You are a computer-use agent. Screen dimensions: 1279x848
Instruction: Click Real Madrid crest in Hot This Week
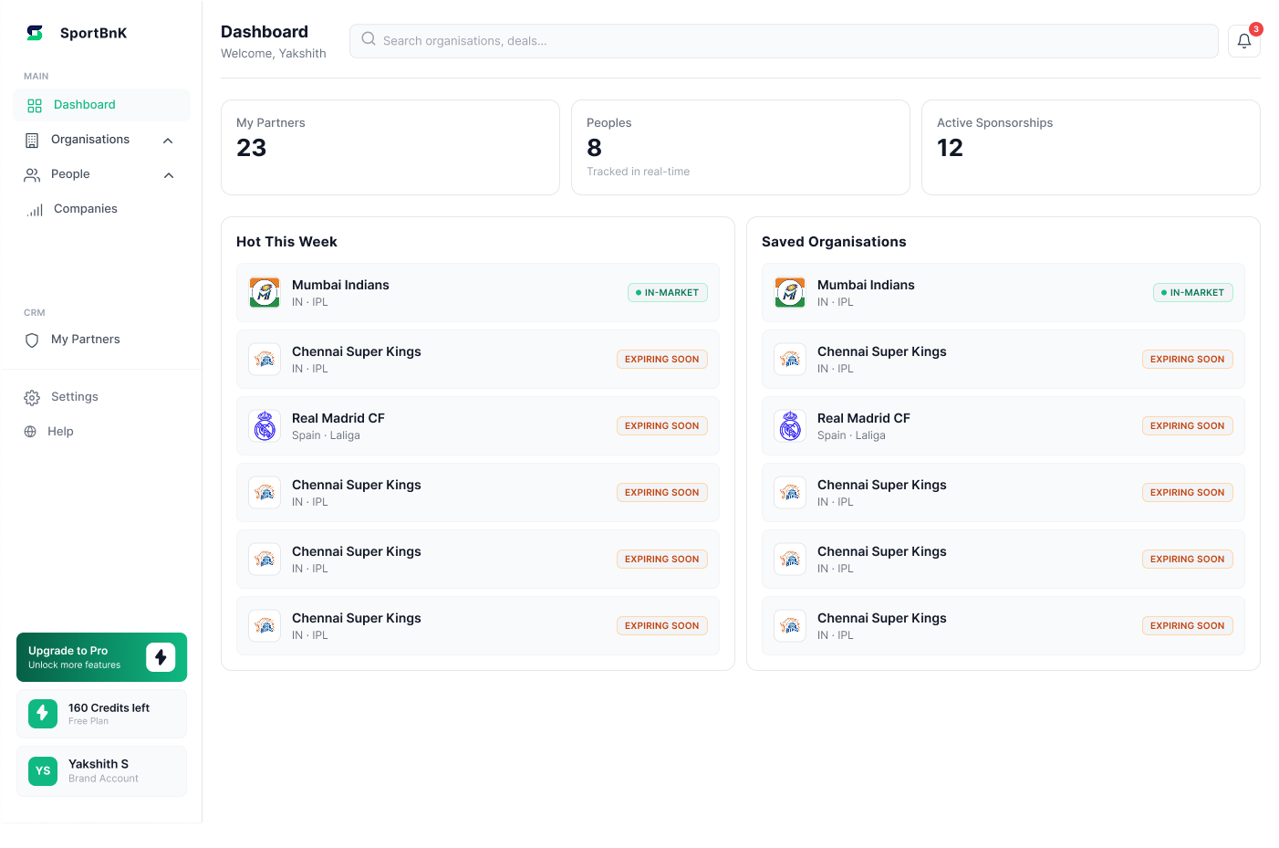(265, 426)
